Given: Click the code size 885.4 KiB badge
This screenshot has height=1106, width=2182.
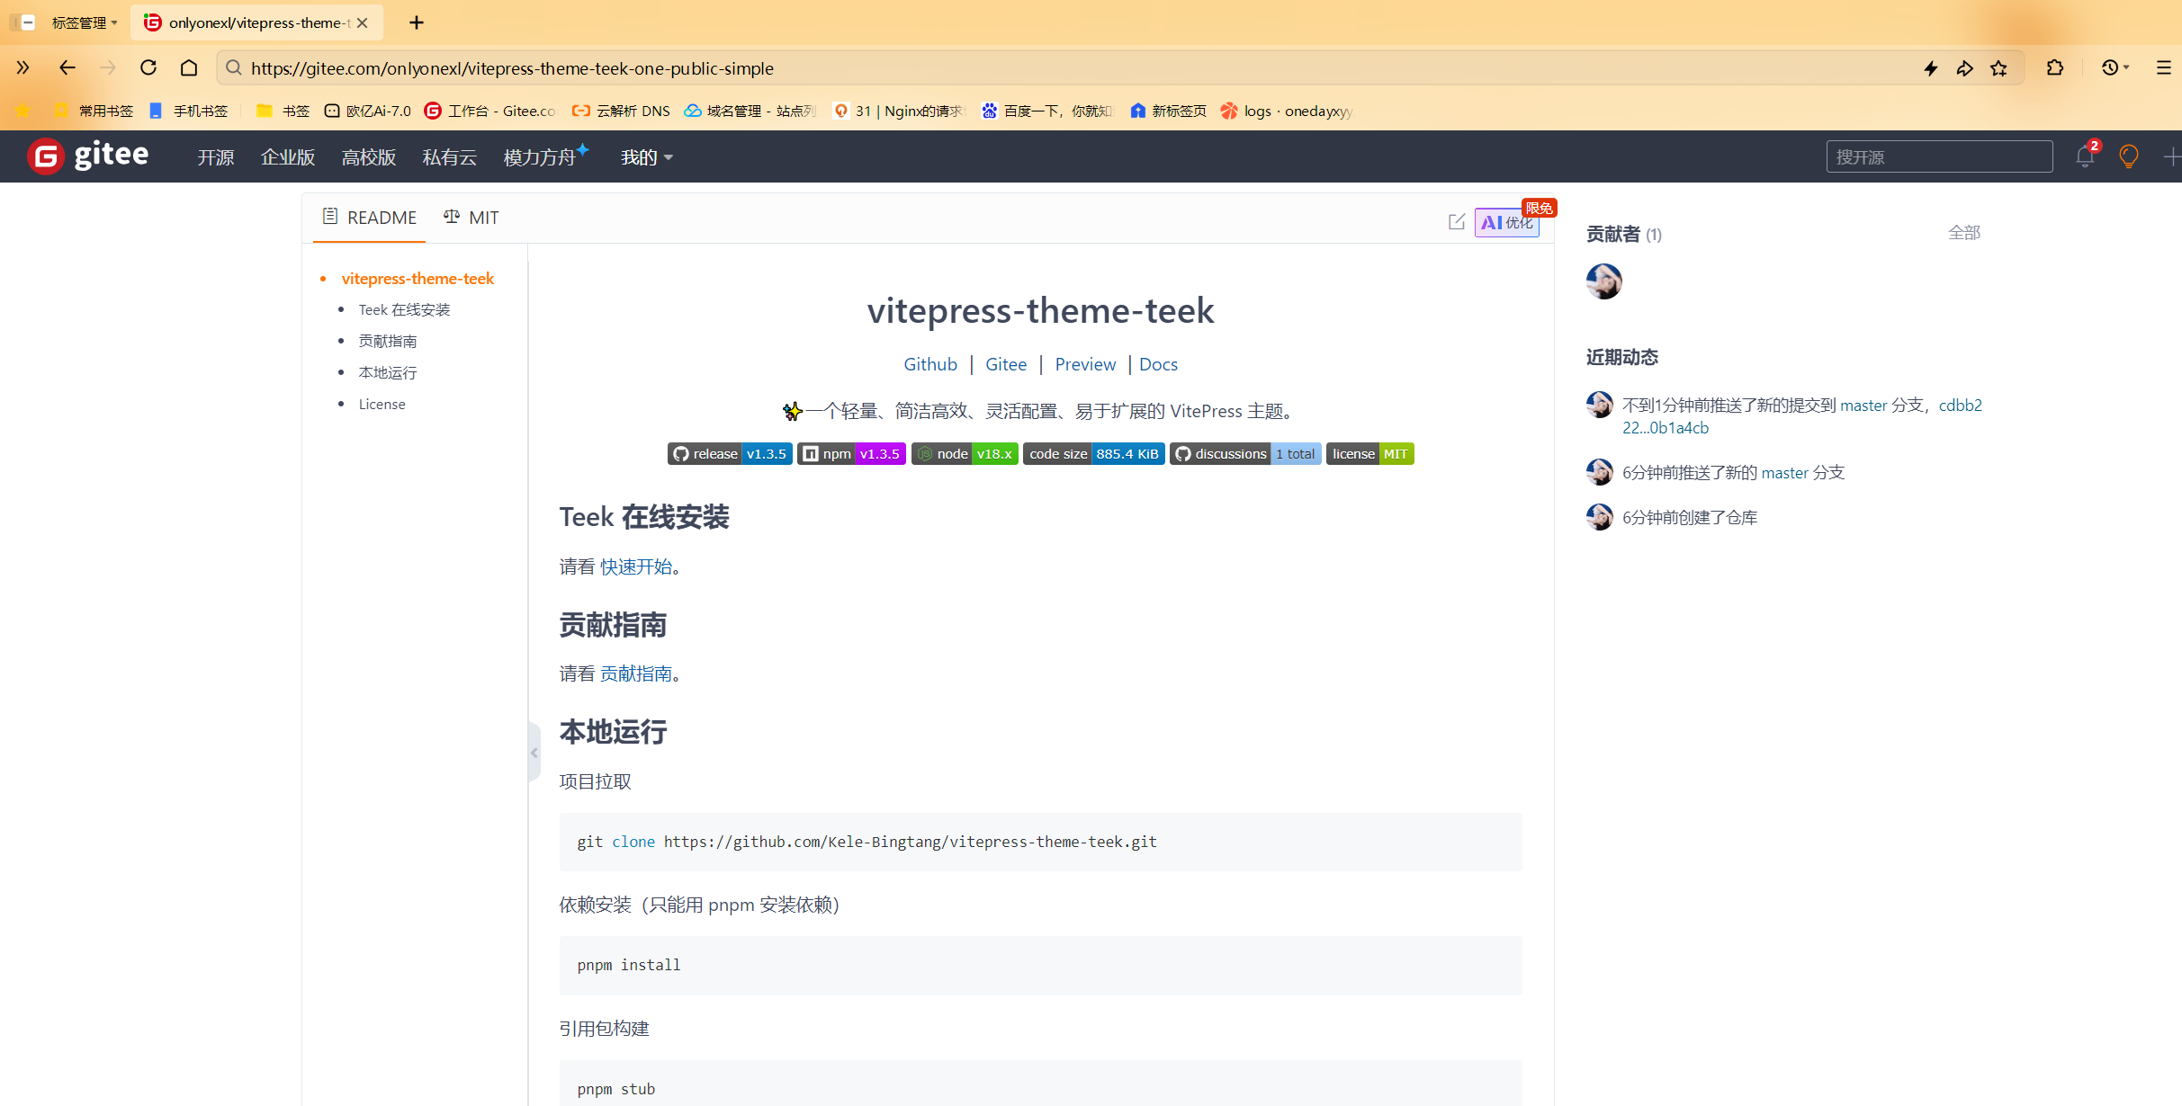Looking at the screenshot, I should 1094,454.
